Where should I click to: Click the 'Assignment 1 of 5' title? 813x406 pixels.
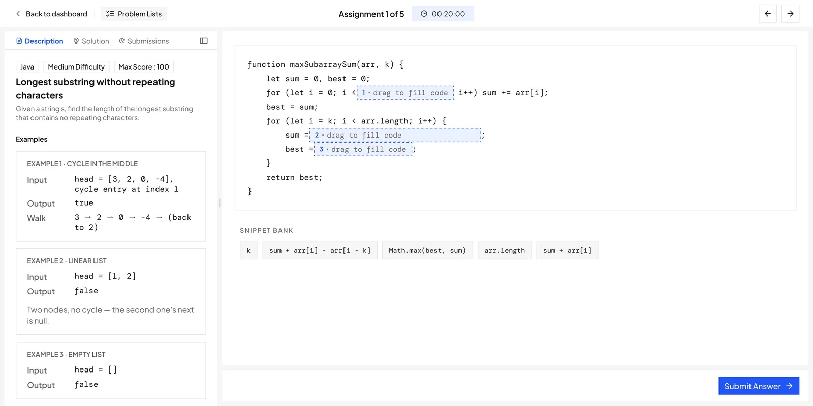pos(371,14)
